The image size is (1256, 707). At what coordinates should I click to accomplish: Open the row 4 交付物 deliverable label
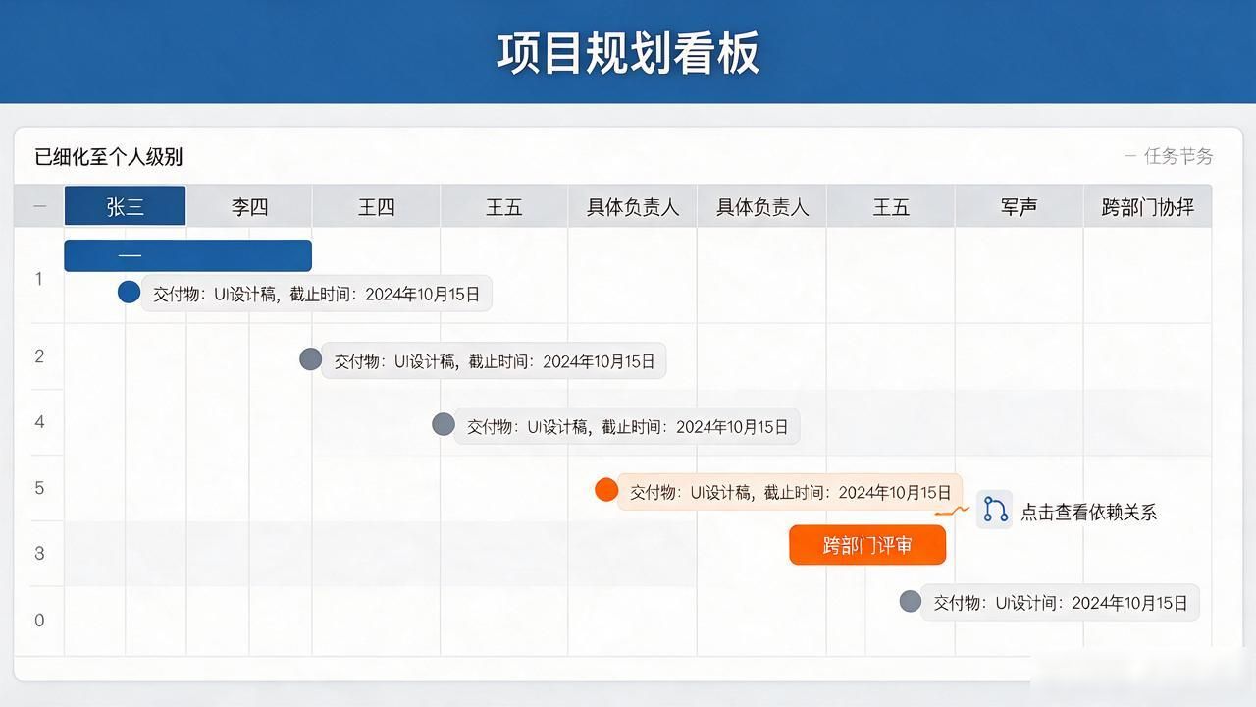tap(628, 426)
